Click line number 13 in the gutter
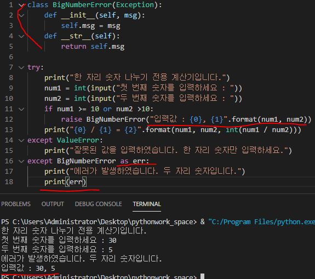The height and width of the screenshot is (279, 315). pyautogui.click(x=9, y=130)
